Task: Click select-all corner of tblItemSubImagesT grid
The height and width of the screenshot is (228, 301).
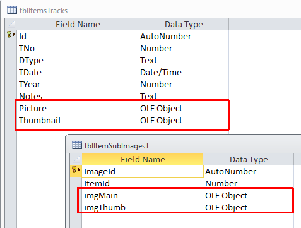Action: pyautogui.click(x=76, y=160)
